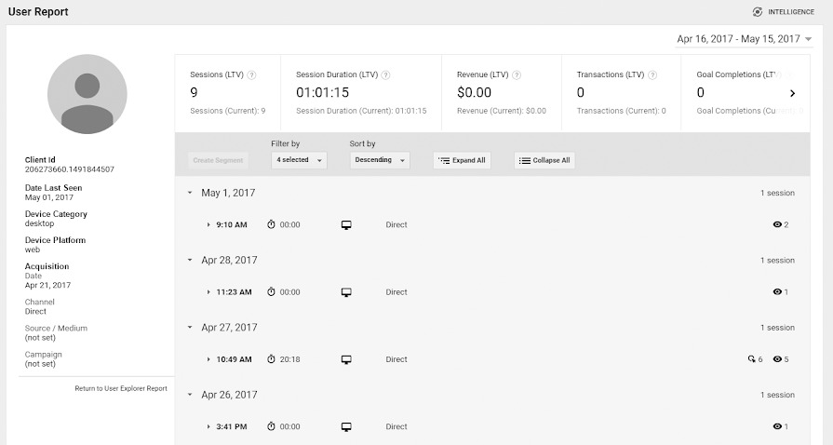Click 1 session count for Apr 28, 2017
Image resolution: width=833 pixels, height=445 pixels.
[777, 260]
